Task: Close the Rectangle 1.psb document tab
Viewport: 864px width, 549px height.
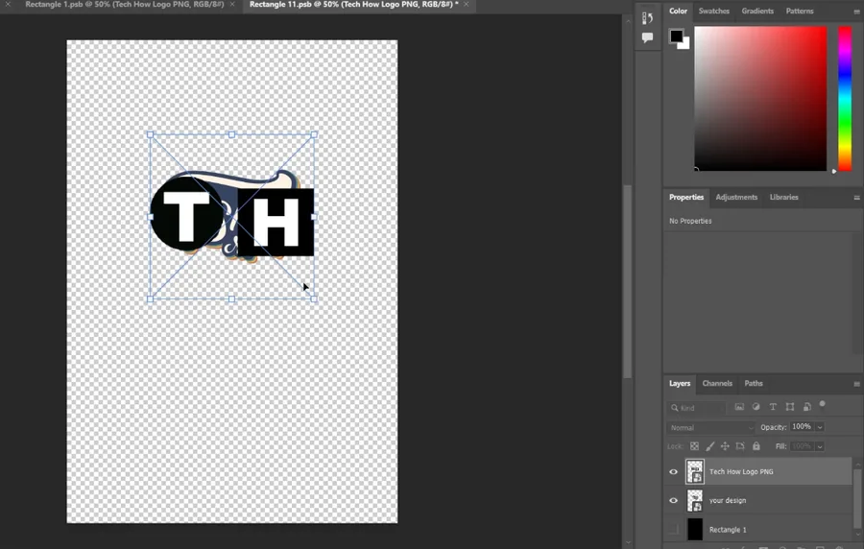Action: [x=232, y=5]
